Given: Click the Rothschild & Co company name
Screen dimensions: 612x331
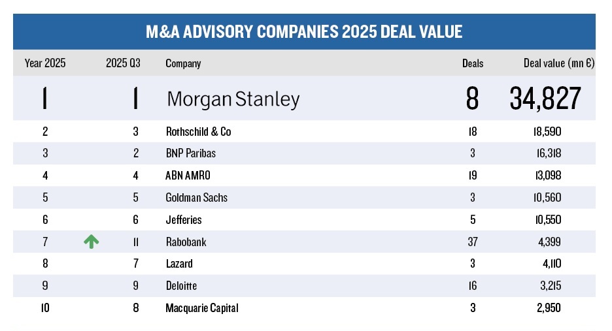Looking at the screenshot, I should click(x=199, y=132).
